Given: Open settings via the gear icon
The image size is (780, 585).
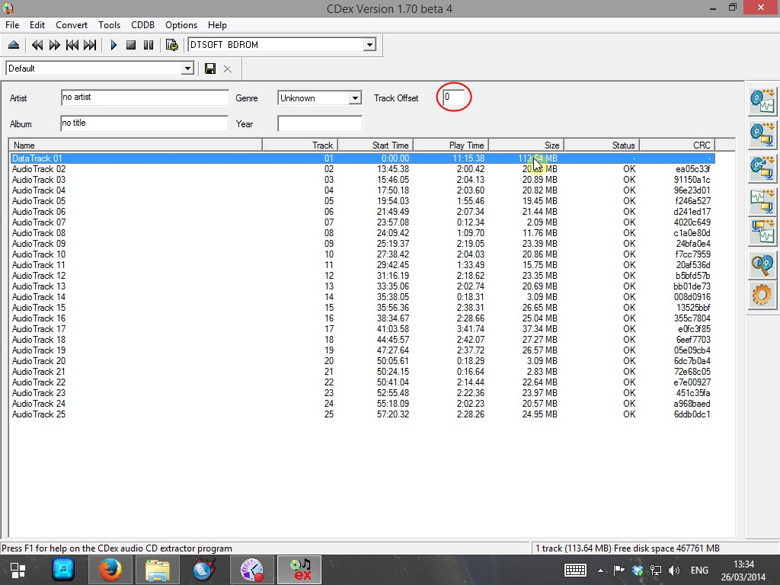Looking at the screenshot, I should (762, 295).
